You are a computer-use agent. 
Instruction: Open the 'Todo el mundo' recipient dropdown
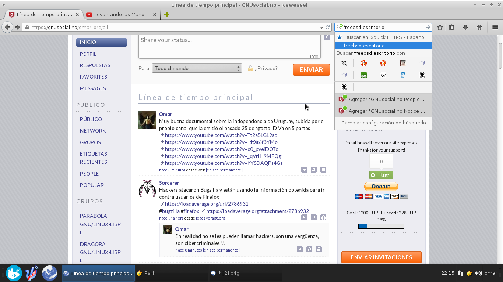pyautogui.click(x=197, y=68)
